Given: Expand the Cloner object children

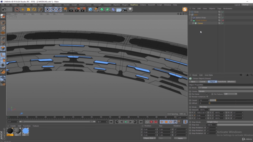Looking at the screenshot, I should [193, 23].
